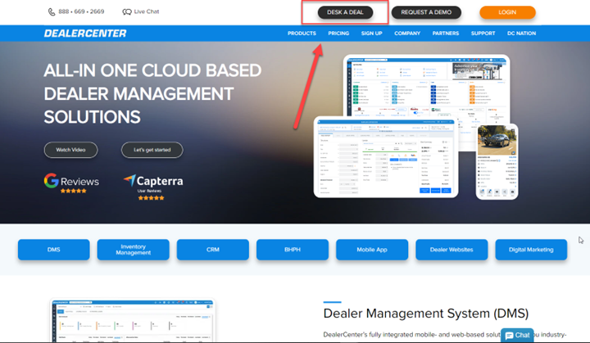
Task: Click the orange LOGIN button
Action: [x=507, y=12]
